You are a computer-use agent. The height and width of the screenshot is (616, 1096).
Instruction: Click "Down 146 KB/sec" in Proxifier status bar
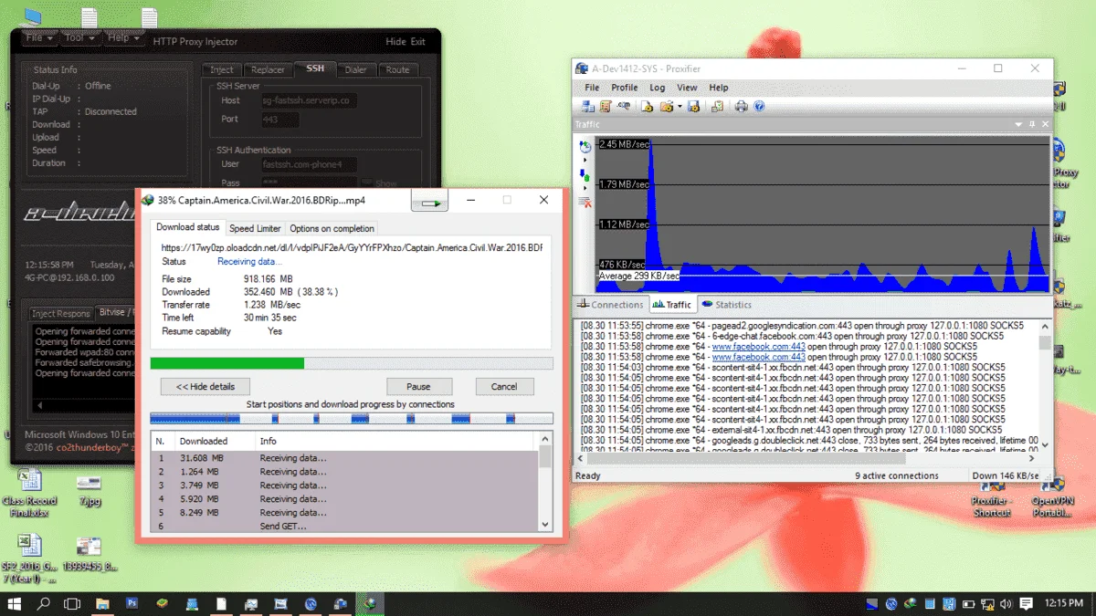point(1006,475)
